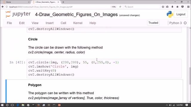Viewport: 191px width, 107px height.
Task: Bookmark this page with star icon
Action: pyautogui.click(x=163, y=7)
